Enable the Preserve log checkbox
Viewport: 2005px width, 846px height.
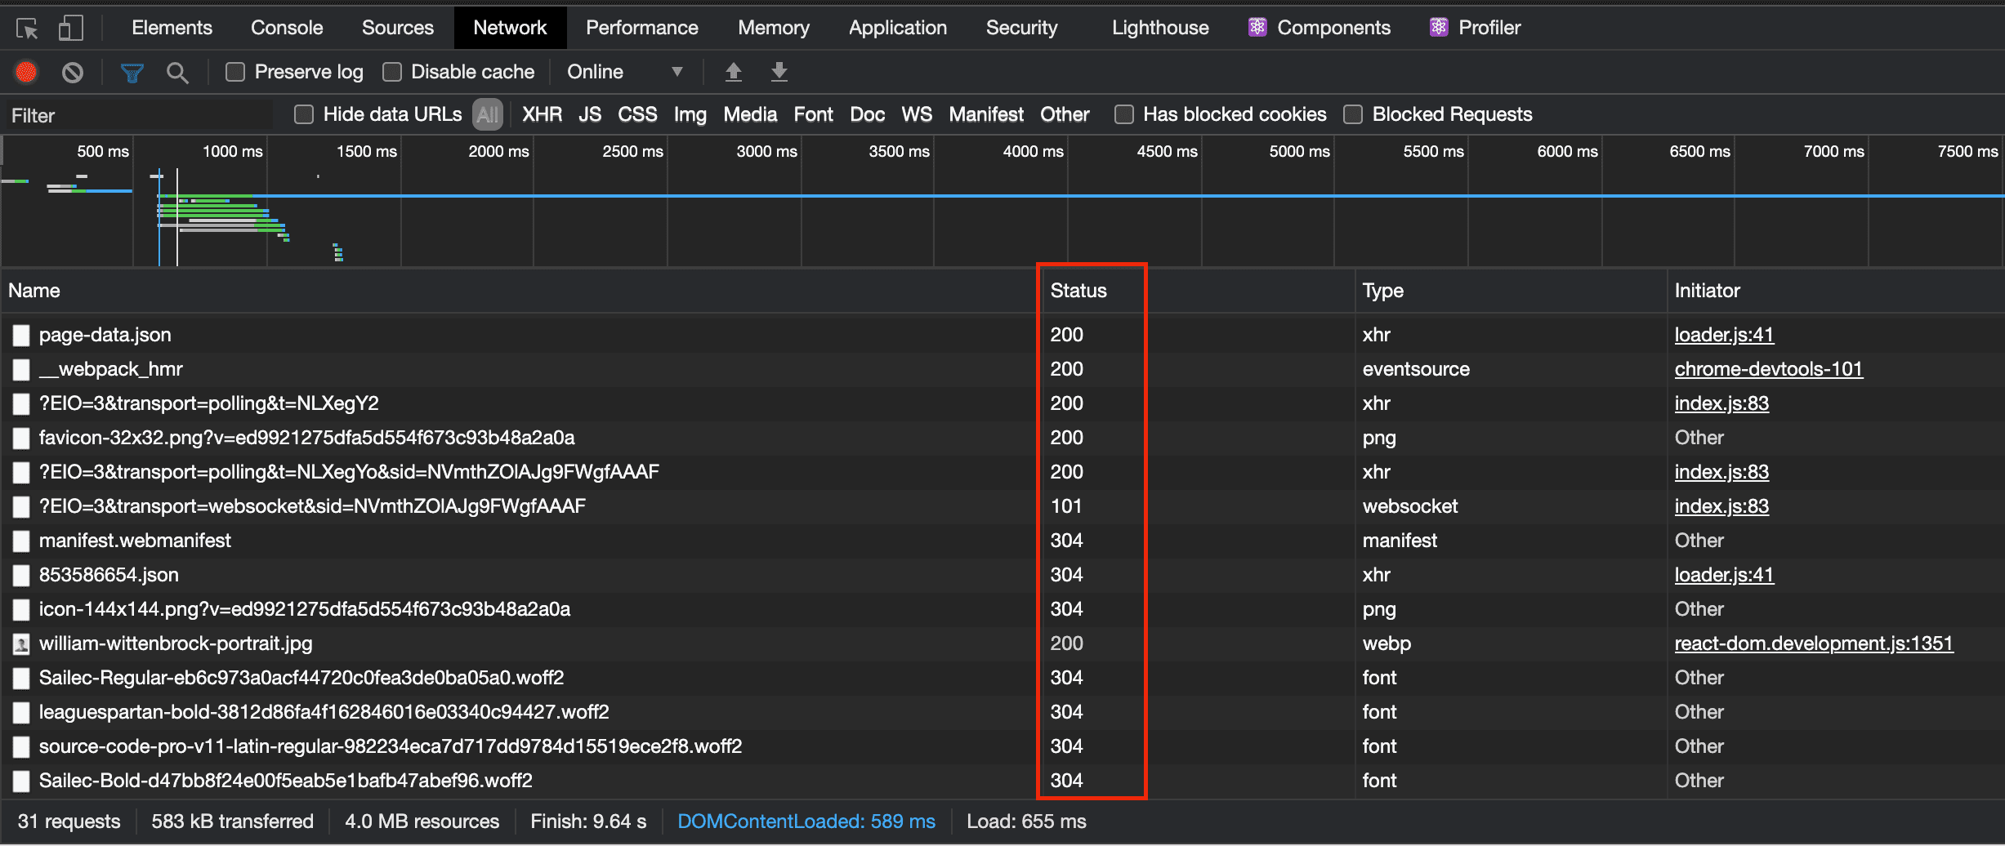coord(235,72)
